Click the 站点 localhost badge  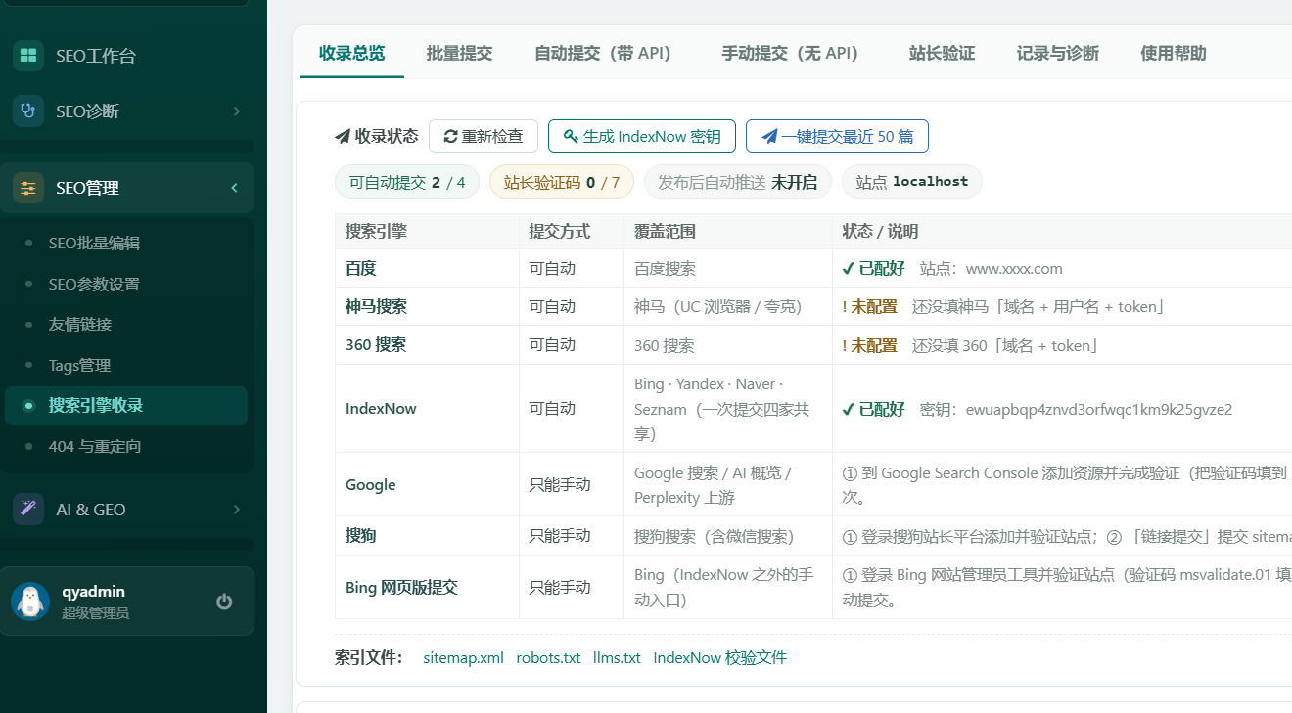pos(912,182)
